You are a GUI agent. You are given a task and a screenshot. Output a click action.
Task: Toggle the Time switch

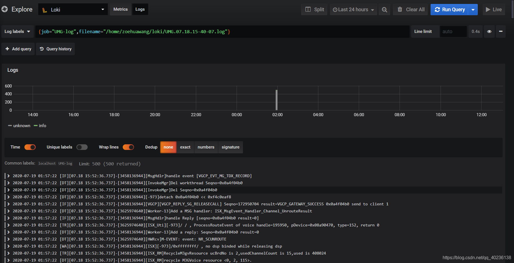pyautogui.click(x=30, y=147)
